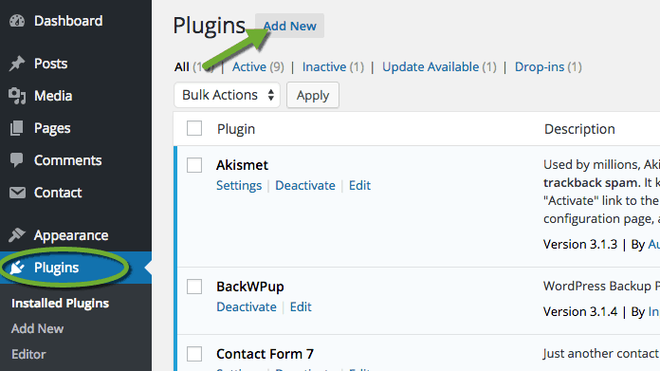Open the Bulk Actions dropdown

[227, 95]
